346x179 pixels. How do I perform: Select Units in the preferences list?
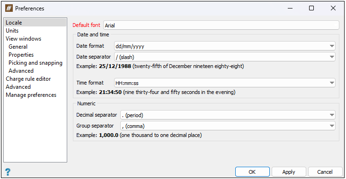click(12, 31)
